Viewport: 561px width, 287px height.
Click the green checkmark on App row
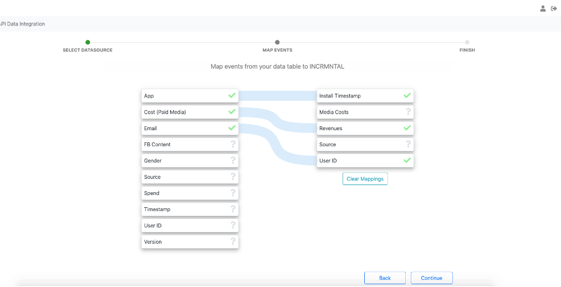coord(232,95)
